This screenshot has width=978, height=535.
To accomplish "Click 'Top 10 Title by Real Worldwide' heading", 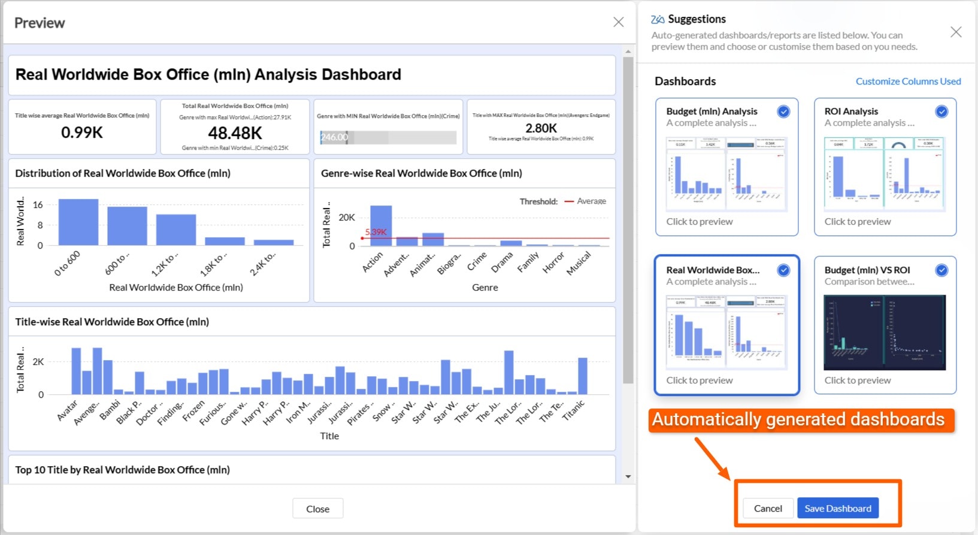I will (x=122, y=470).
